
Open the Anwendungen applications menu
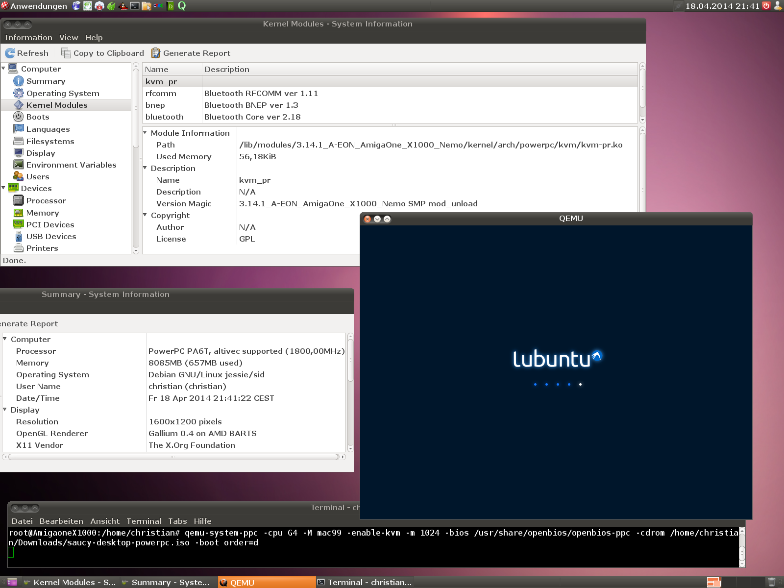click(x=33, y=6)
